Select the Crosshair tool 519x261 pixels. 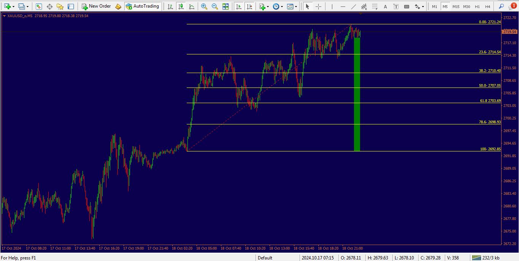click(x=318, y=6)
